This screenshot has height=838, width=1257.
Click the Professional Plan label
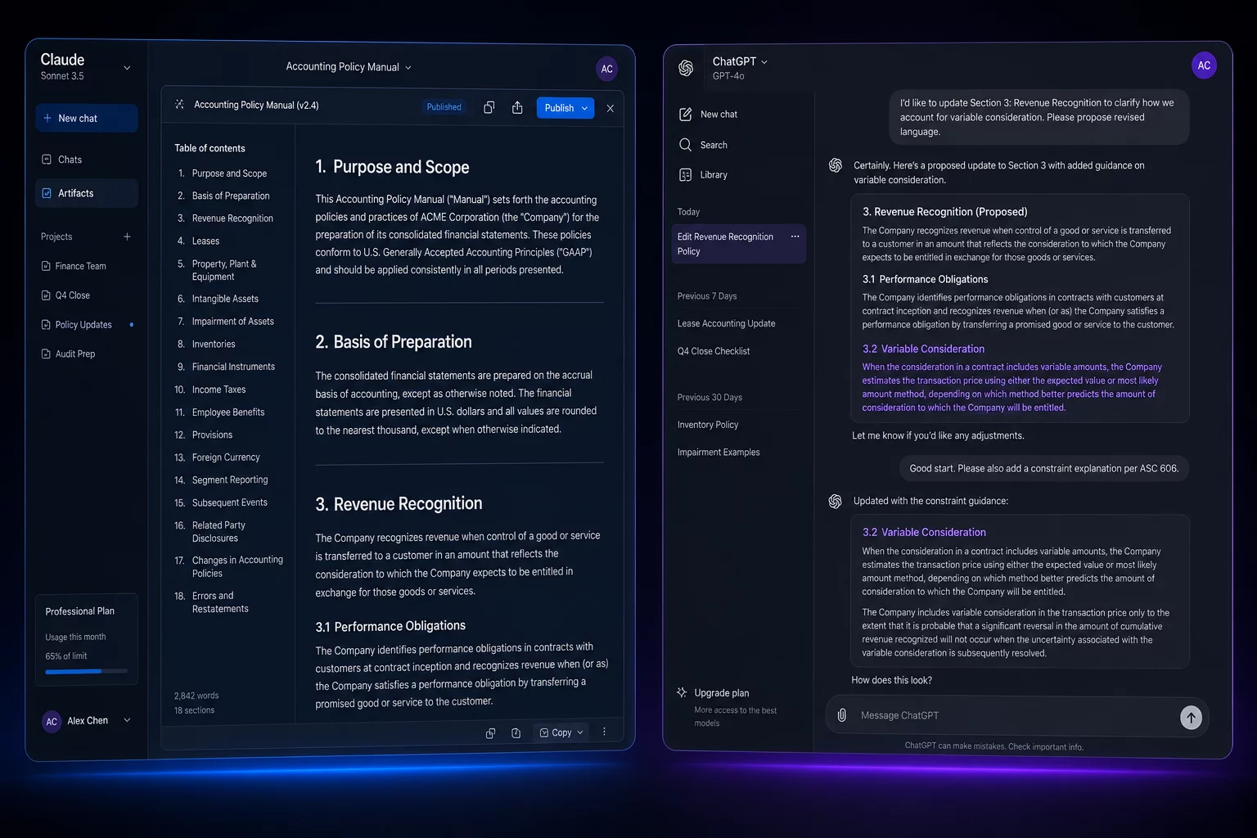(x=80, y=611)
